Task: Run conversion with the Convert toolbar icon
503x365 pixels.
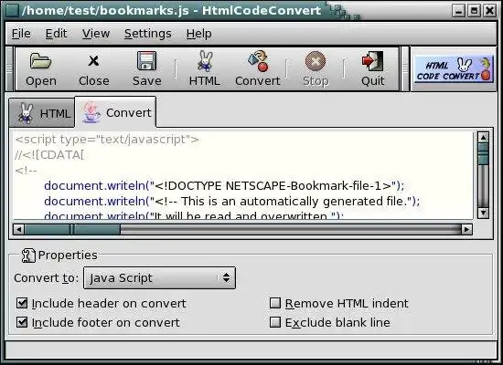Action: coord(258,68)
